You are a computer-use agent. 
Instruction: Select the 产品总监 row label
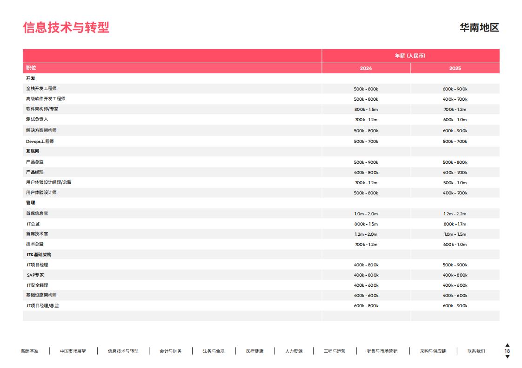(34, 162)
